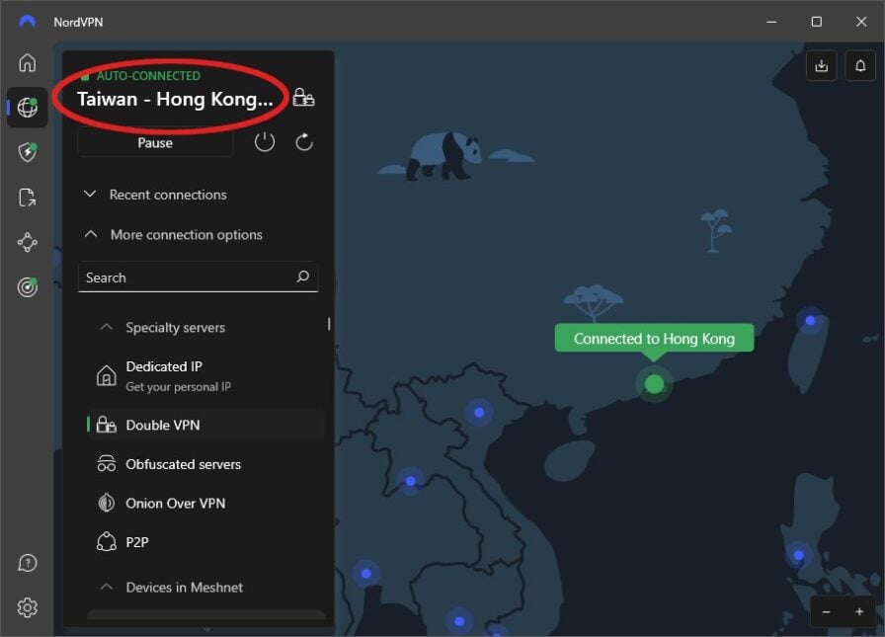885x637 pixels.
Task: Open Meshnet from the sidebar nodes icon
Action: 27,242
